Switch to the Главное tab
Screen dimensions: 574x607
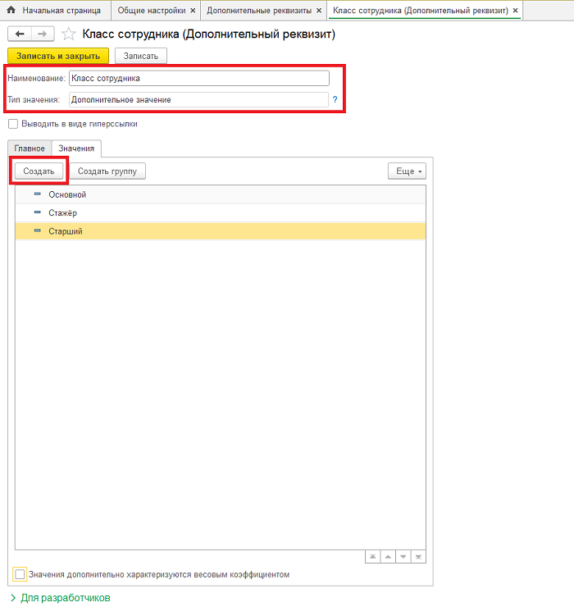[30, 148]
